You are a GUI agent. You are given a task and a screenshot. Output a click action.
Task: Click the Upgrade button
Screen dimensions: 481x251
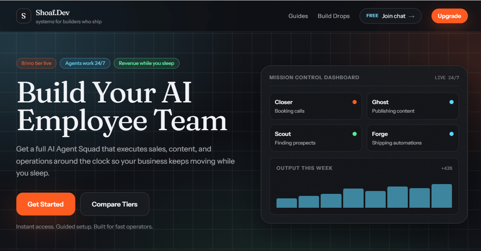[x=450, y=16]
